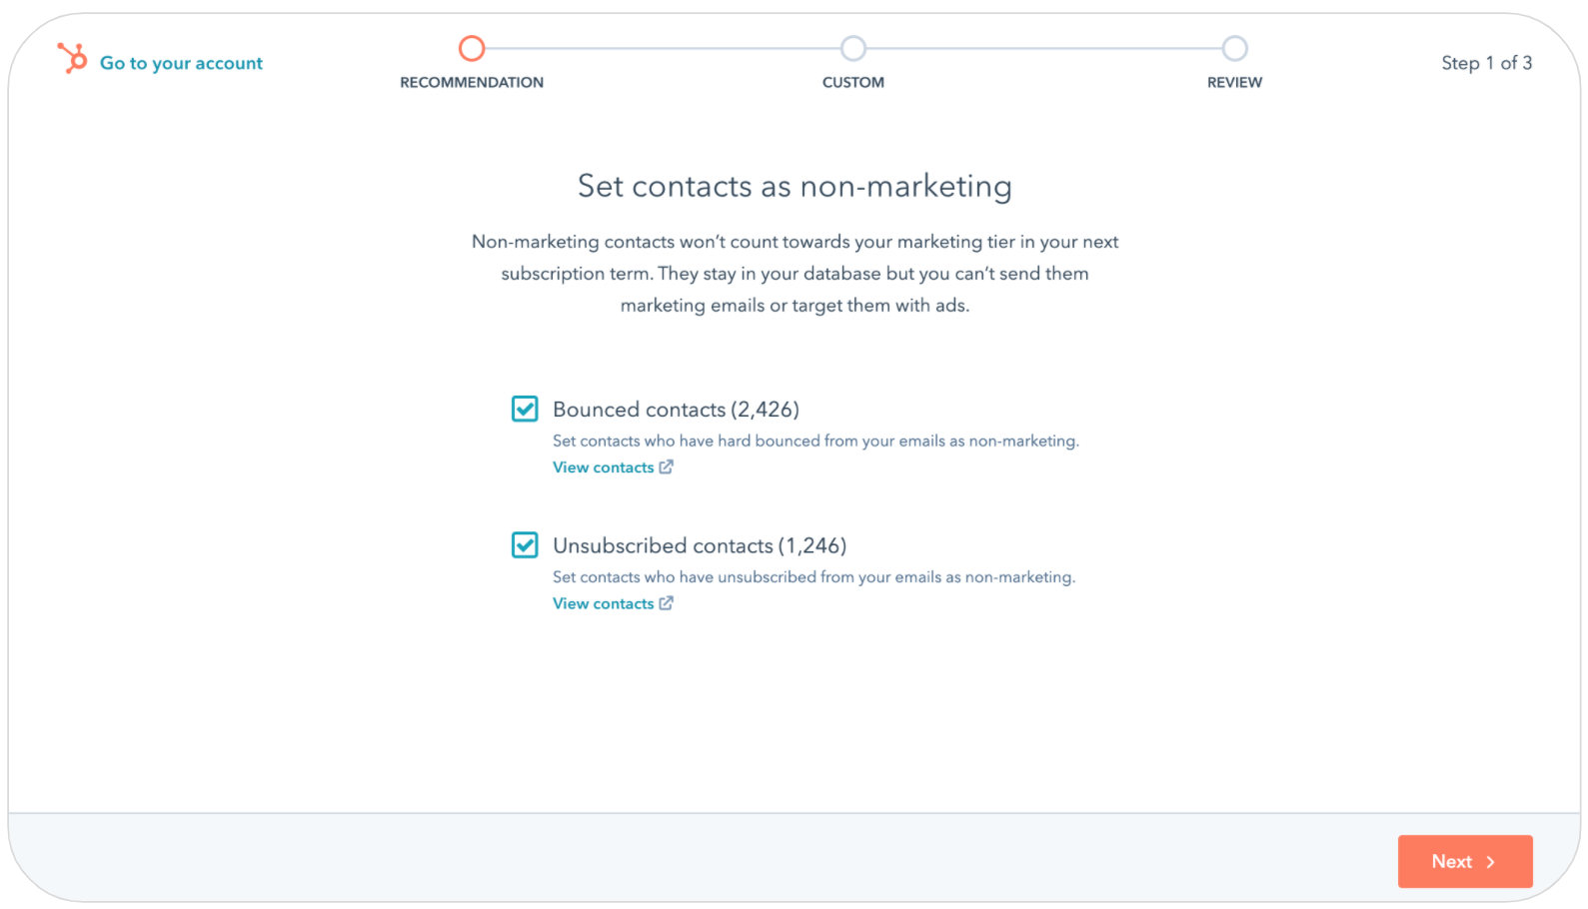
Task: Click the chevron arrow on Next button
Action: tap(1490, 862)
